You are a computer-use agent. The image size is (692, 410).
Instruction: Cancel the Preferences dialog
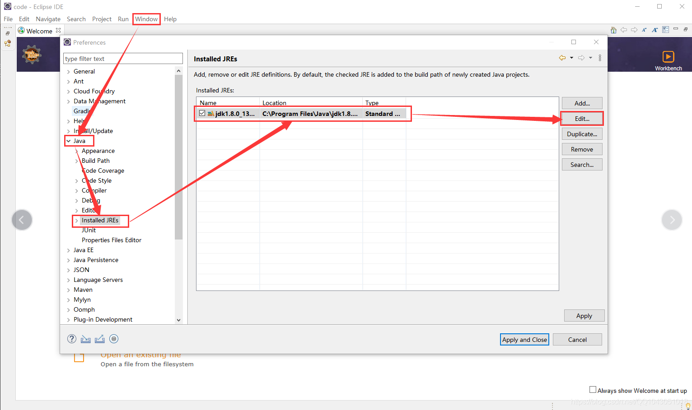[x=577, y=340]
